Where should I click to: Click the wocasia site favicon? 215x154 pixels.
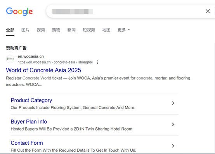coord(10,59)
